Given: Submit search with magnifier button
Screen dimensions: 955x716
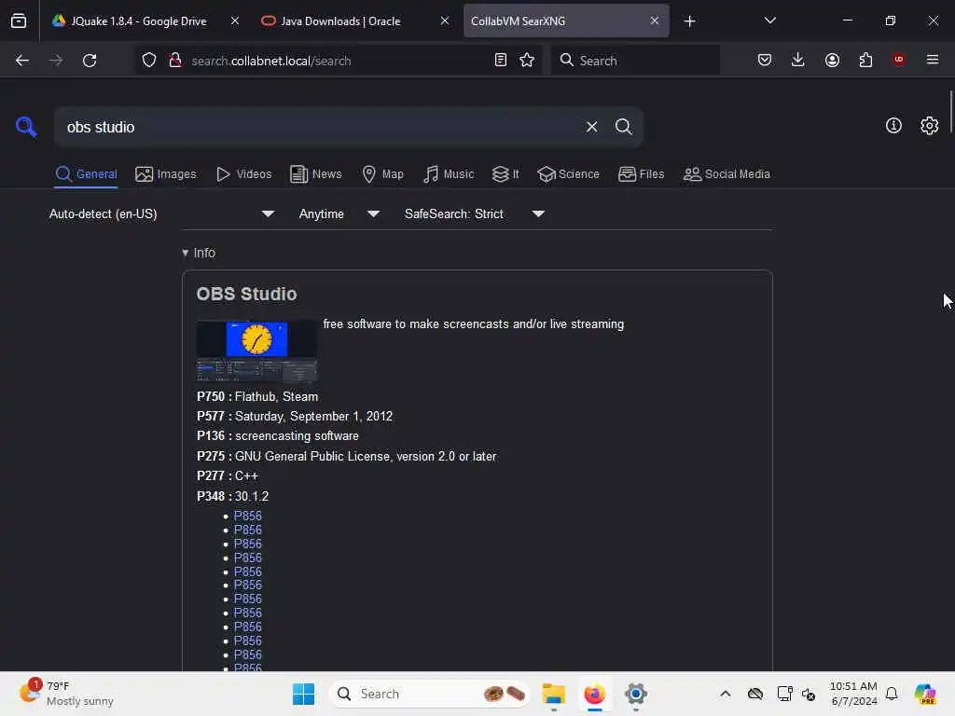Looking at the screenshot, I should click(624, 127).
